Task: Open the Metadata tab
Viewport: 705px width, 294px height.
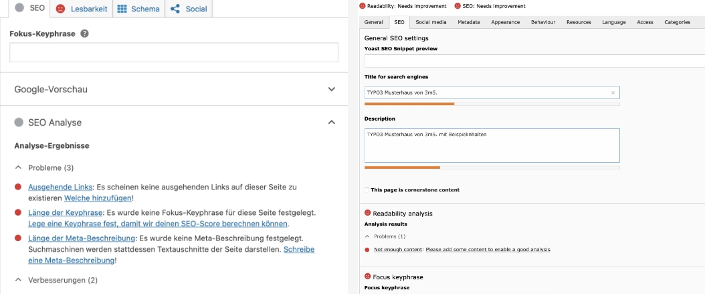Action: tap(468, 22)
